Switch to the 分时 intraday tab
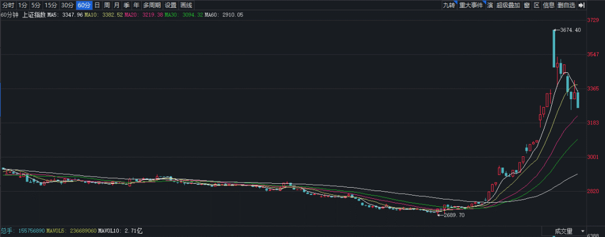Viewport: 605px width, 237px height. pyautogui.click(x=8, y=5)
